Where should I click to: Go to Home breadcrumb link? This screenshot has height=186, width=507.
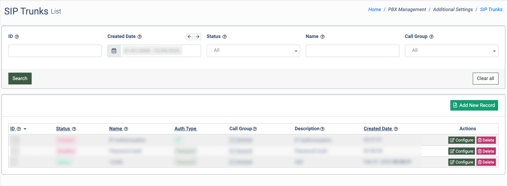pyautogui.click(x=374, y=10)
